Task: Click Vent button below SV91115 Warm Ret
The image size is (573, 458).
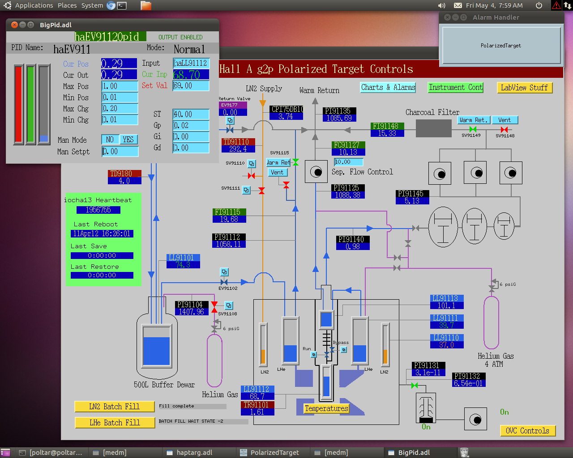Action: pyautogui.click(x=277, y=172)
